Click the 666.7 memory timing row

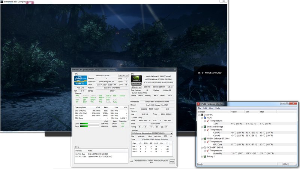pyautogui.click(x=152, y=147)
